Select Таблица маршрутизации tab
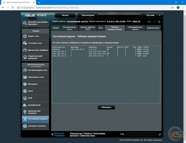Screen dimensions: 186x143 click(x=115, y=28)
